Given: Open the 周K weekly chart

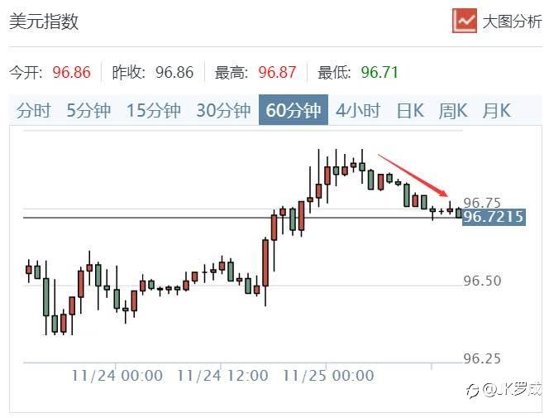Looking at the screenshot, I should [453, 110].
